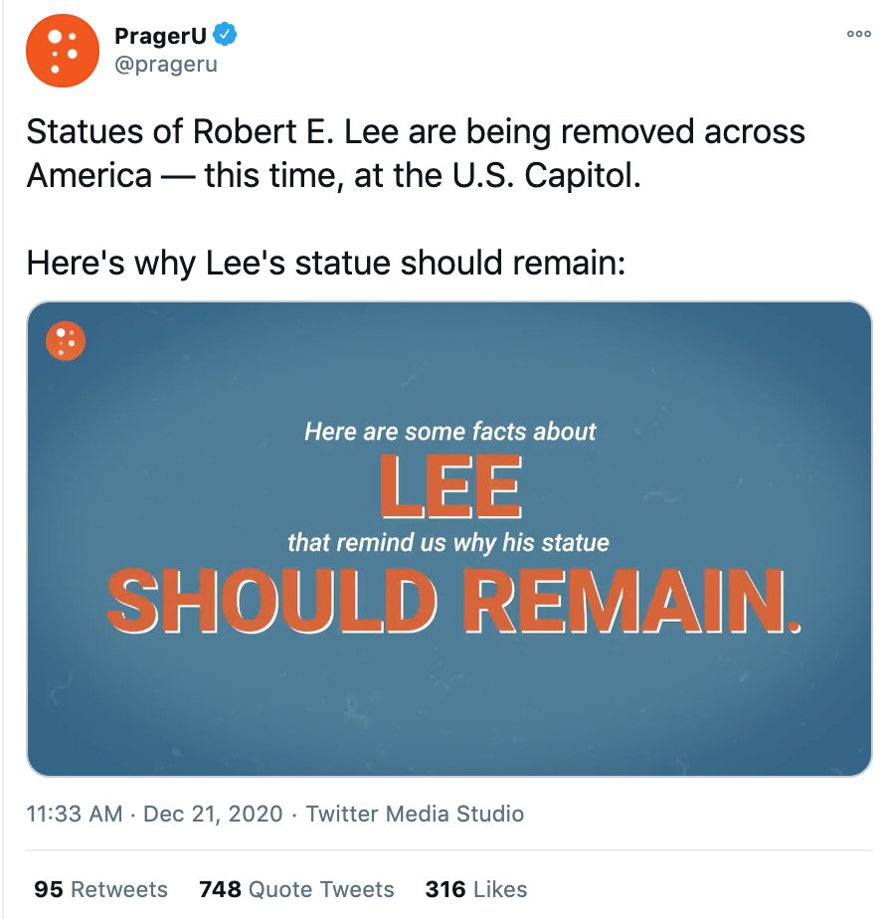View the 95 Retweets list
This screenshot has width=891, height=919.
pyautogui.click(x=100, y=889)
